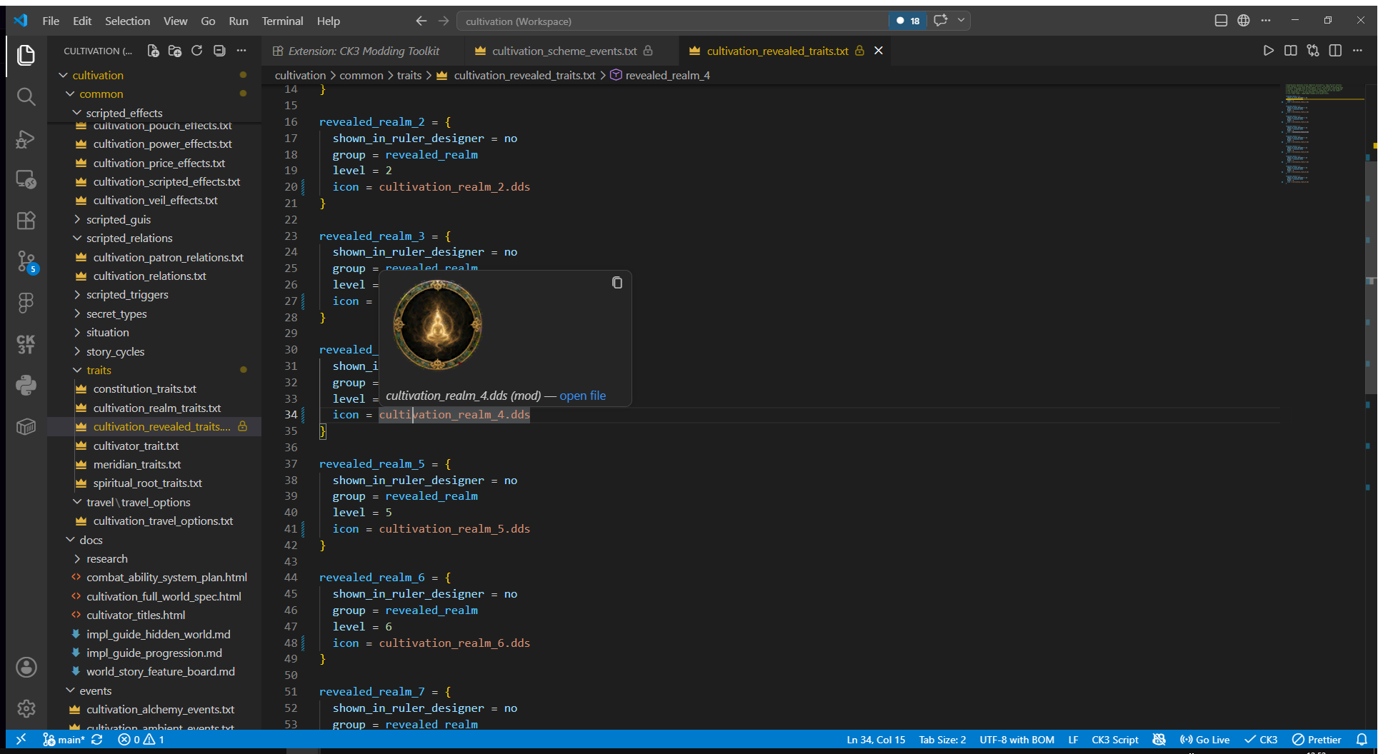The height and width of the screenshot is (754, 1383).
Task: Open the Search view in activity bar
Action: (26, 96)
